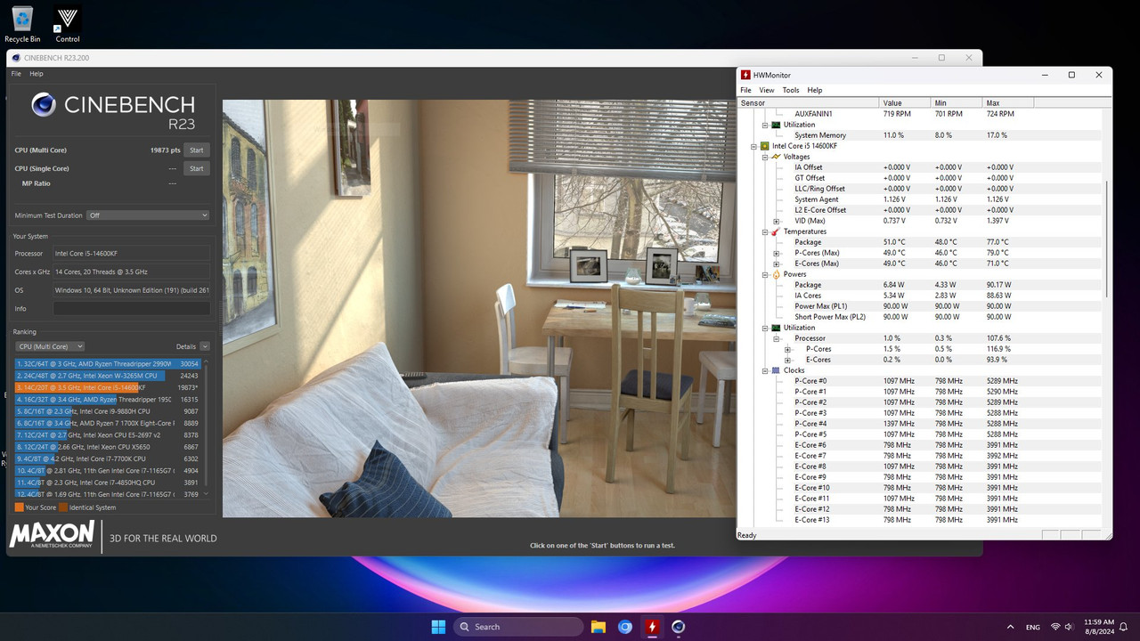Viewport: 1140px width, 641px height.
Task: Expand the Details dropdown arrow
Action: pyautogui.click(x=205, y=346)
